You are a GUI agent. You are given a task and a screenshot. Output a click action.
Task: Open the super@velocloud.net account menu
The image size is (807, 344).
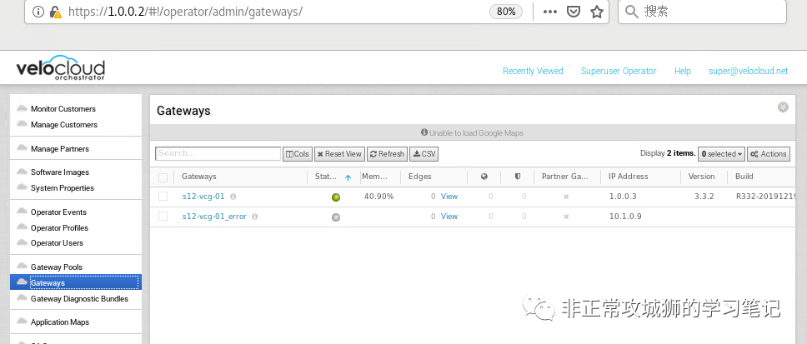748,71
